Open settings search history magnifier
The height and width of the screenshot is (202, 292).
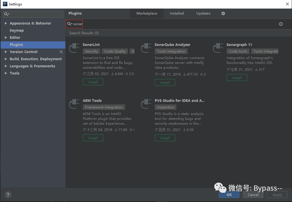click(7, 14)
